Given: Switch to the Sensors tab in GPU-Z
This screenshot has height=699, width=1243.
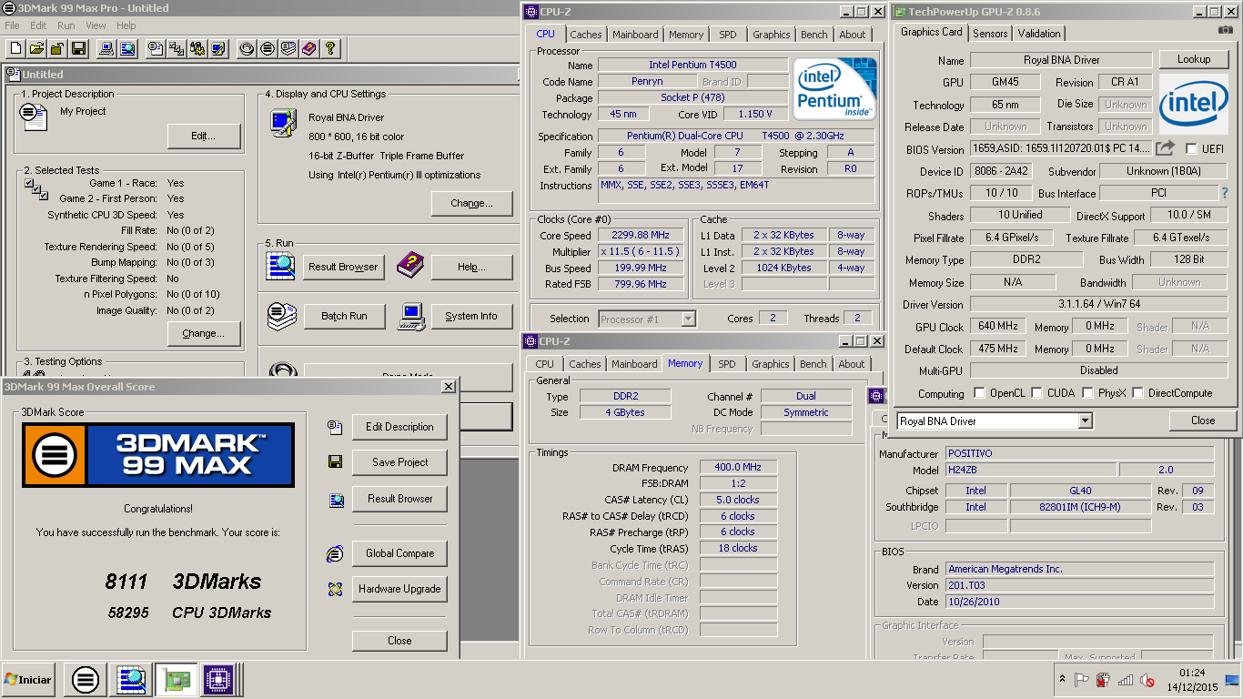Looking at the screenshot, I should (x=990, y=34).
